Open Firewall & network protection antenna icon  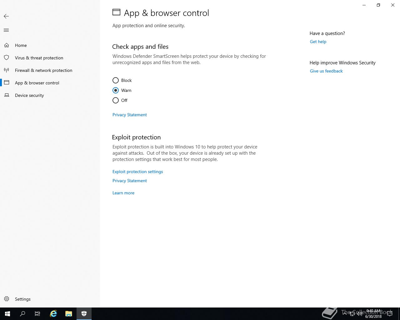7,70
